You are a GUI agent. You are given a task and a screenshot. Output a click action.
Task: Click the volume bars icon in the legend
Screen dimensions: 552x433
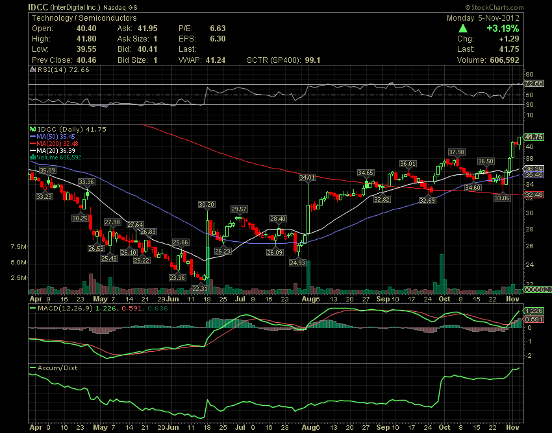(x=33, y=158)
